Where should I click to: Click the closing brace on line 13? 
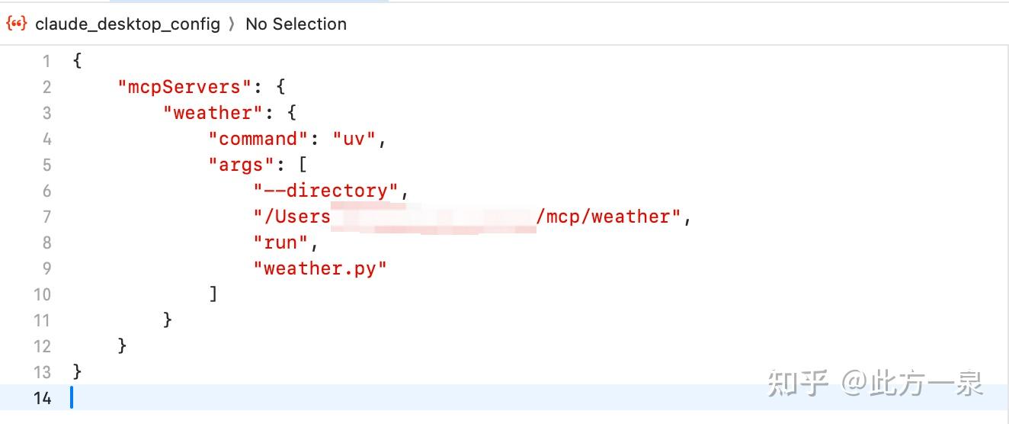[77, 372]
